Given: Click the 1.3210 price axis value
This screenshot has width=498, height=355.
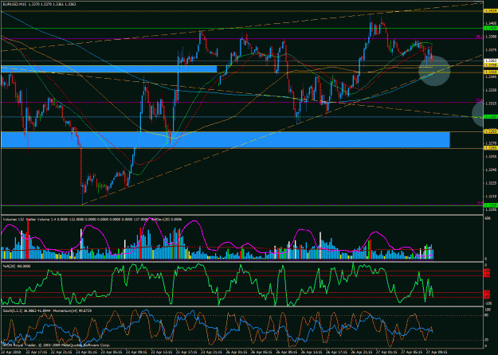Looking at the screenshot, I should [x=490, y=197].
